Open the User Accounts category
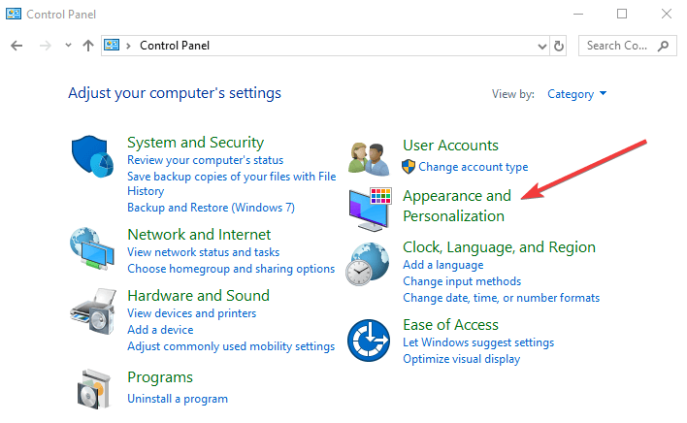The height and width of the screenshot is (423, 687). click(x=450, y=146)
